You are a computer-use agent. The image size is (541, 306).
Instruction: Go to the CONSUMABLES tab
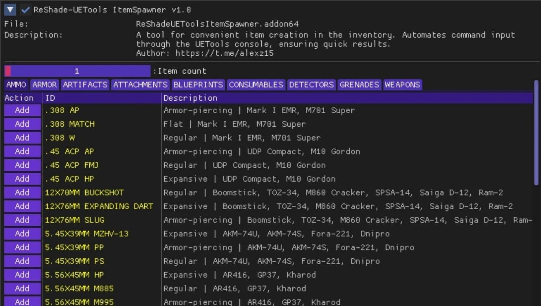(256, 85)
